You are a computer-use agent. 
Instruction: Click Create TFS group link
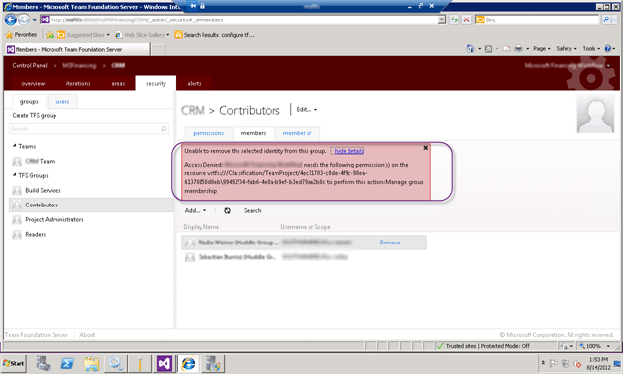(34, 115)
